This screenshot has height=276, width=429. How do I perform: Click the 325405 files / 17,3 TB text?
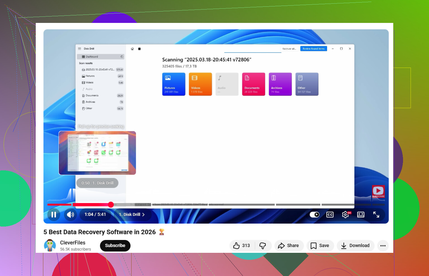pyautogui.click(x=179, y=66)
